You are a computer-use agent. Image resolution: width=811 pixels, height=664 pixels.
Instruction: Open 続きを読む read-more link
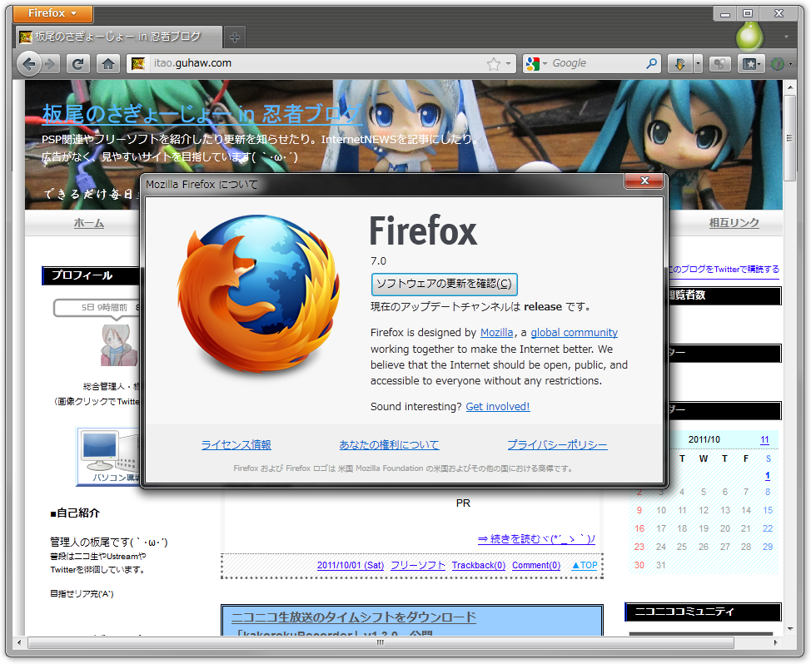click(536, 539)
